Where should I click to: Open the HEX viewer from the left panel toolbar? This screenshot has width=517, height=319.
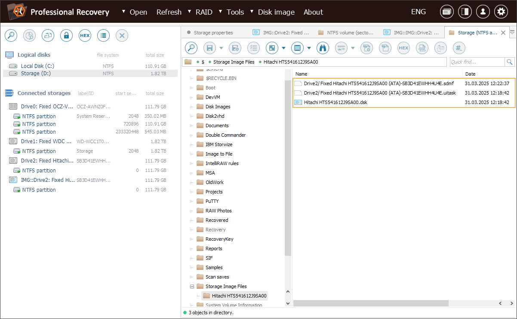pyautogui.click(x=85, y=36)
